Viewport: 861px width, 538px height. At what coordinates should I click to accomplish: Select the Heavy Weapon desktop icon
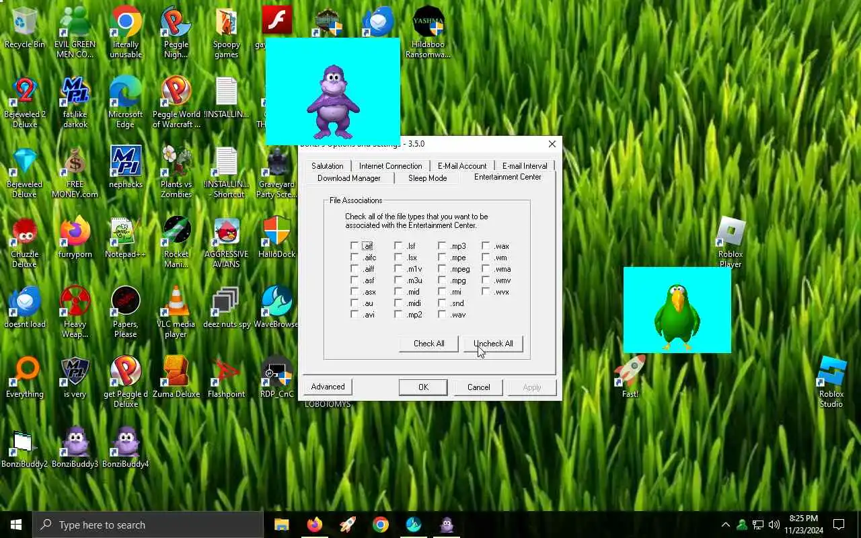(75, 312)
